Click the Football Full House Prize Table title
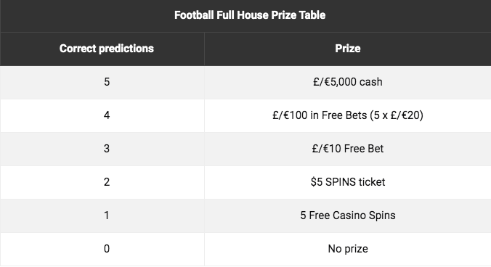Viewport: 491px width, 267px height. [x=250, y=15]
